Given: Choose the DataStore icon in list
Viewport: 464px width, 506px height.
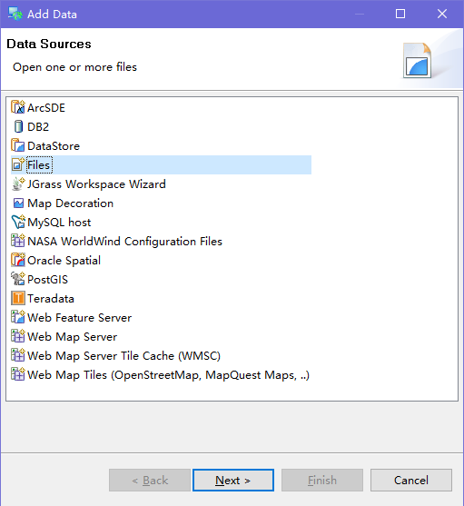Looking at the screenshot, I should pos(18,145).
